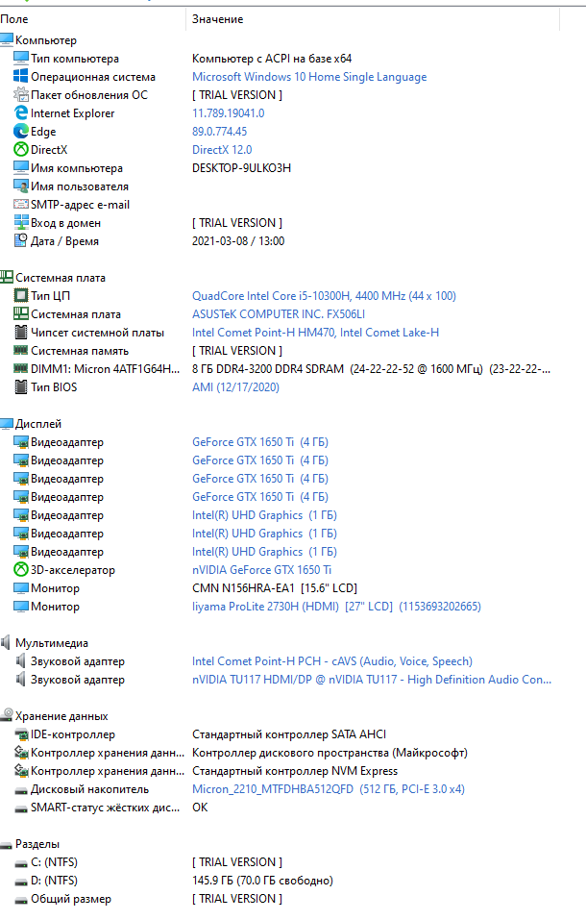Open the nVIDIA GeForce GTX 1650 Ti link
This screenshot has height=920, width=586.
point(261,569)
